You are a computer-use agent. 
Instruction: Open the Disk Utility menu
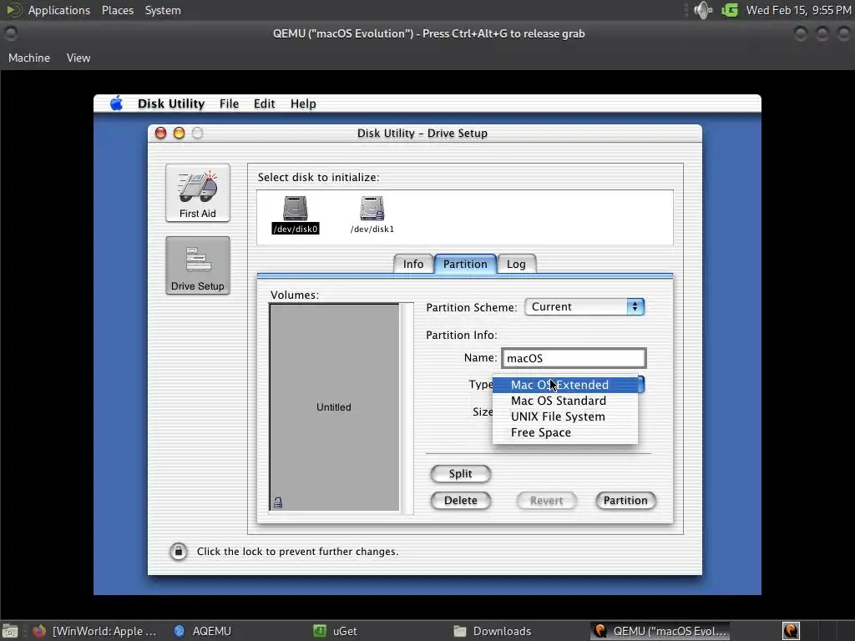coord(171,103)
